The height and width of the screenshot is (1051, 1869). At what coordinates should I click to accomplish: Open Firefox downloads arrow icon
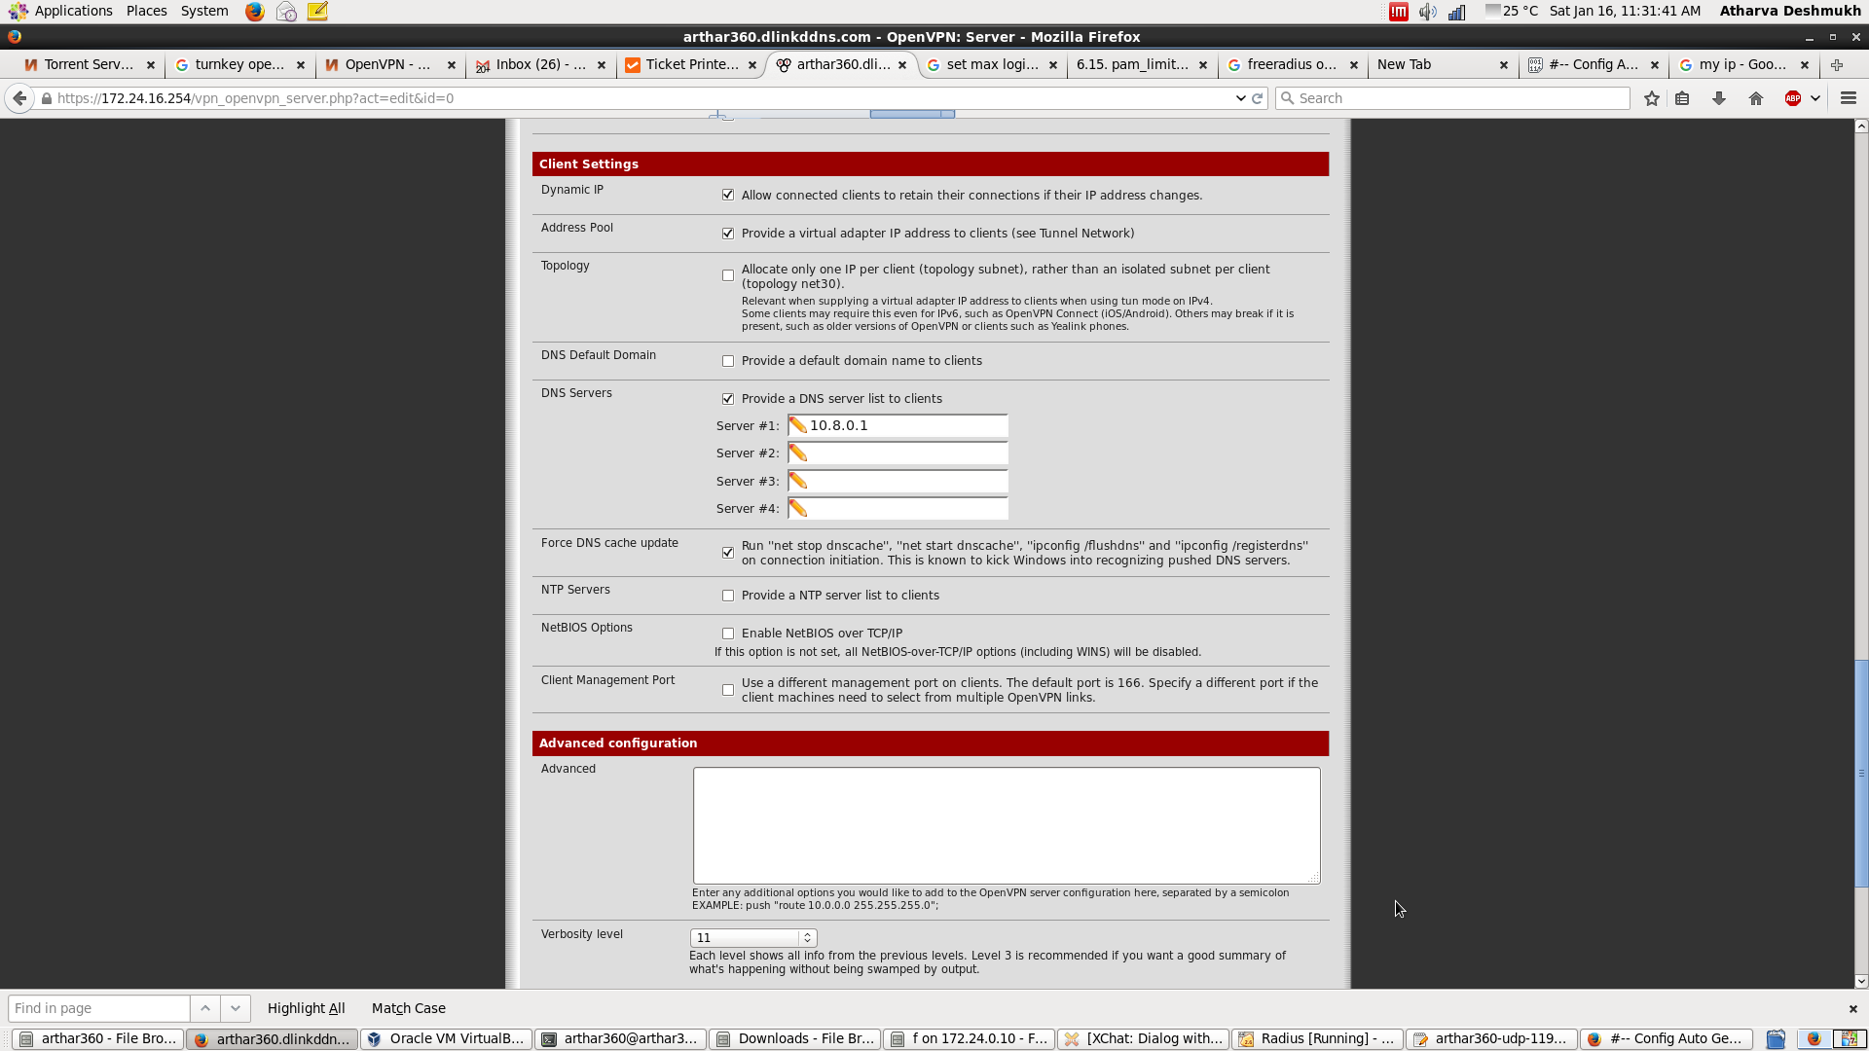point(1719,98)
